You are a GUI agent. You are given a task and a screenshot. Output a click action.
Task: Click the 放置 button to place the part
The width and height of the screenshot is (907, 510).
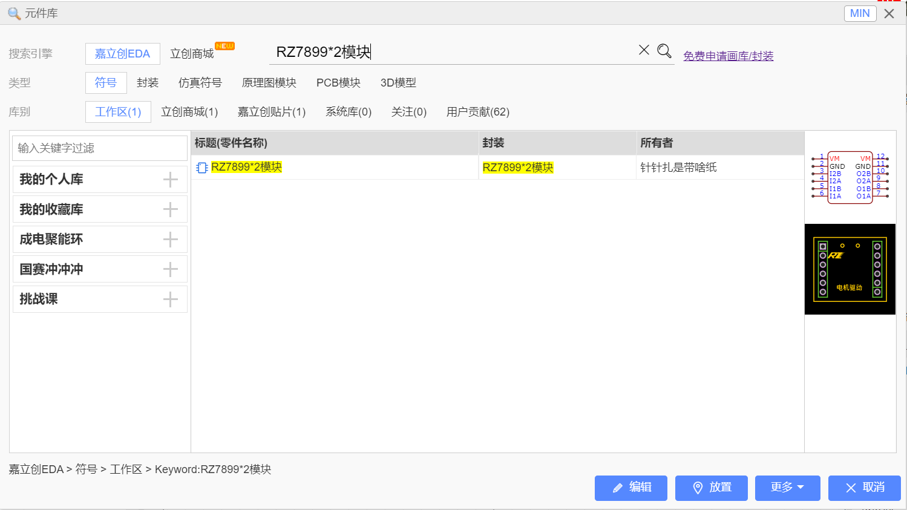[712, 488]
